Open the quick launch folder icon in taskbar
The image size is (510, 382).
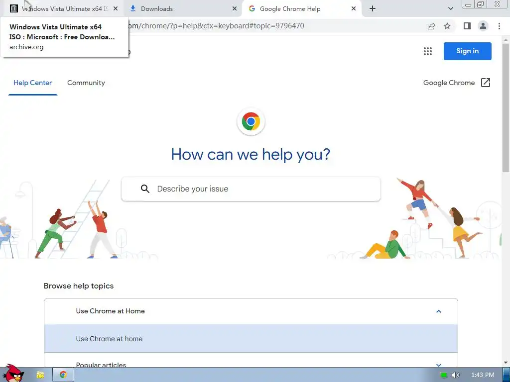point(40,375)
